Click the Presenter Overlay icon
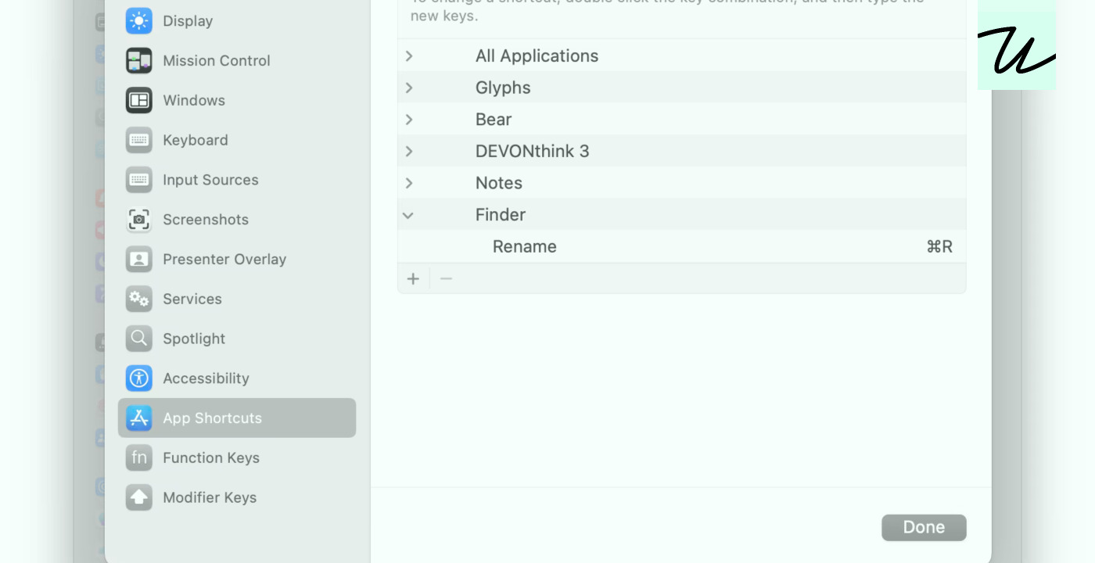1095x563 pixels. coord(139,260)
